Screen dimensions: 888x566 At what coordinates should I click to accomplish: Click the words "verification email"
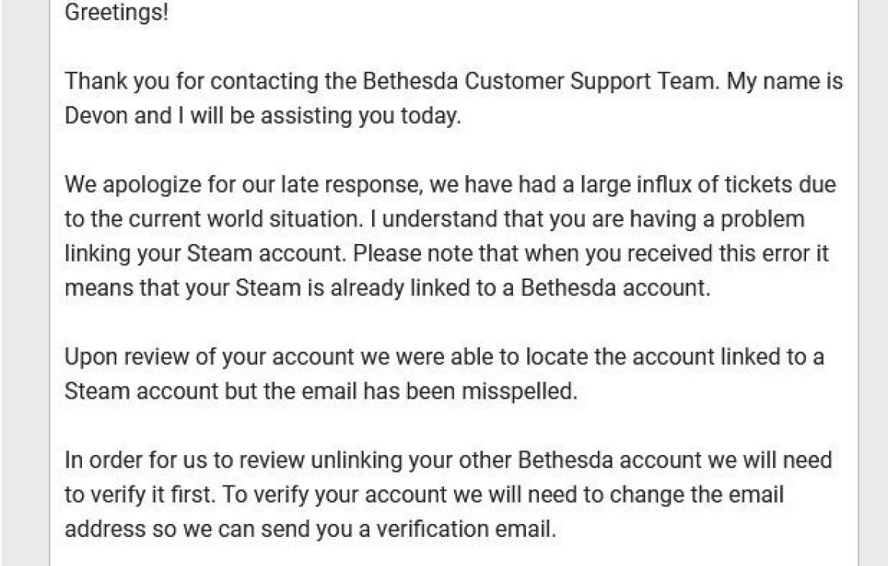[x=465, y=529]
